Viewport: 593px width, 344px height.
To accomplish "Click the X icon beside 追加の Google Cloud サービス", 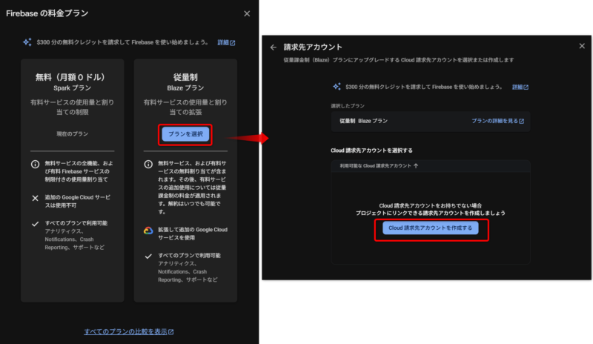I will click(35, 198).
